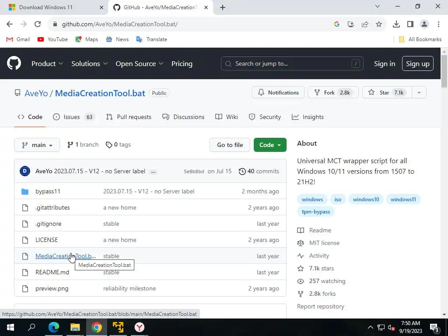
Task: Expand the Open Source menu
Action: point(140,64)
